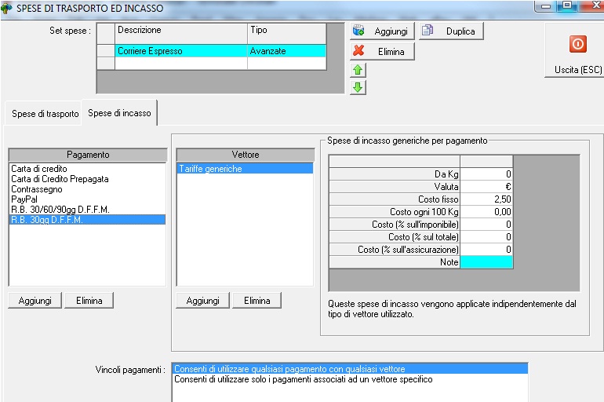The image size is (604, 402).
Task: Switch to the Spese di trasporto tab
Action: point(45,114)
